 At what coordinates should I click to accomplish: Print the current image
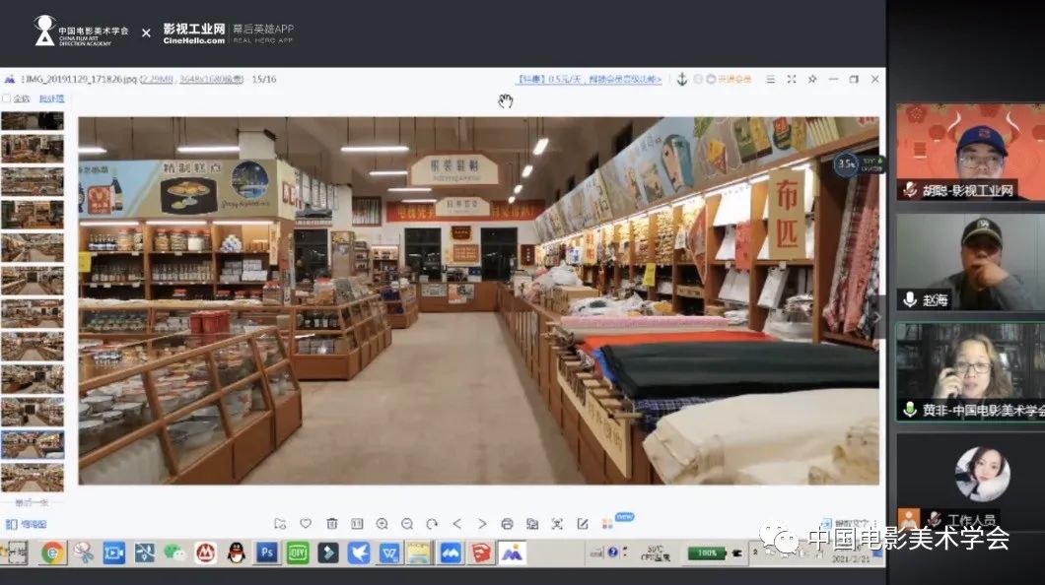coord(507,524)
